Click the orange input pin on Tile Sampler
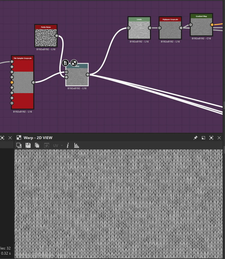This screenshot has width=225, height=259. pos(12,82)
